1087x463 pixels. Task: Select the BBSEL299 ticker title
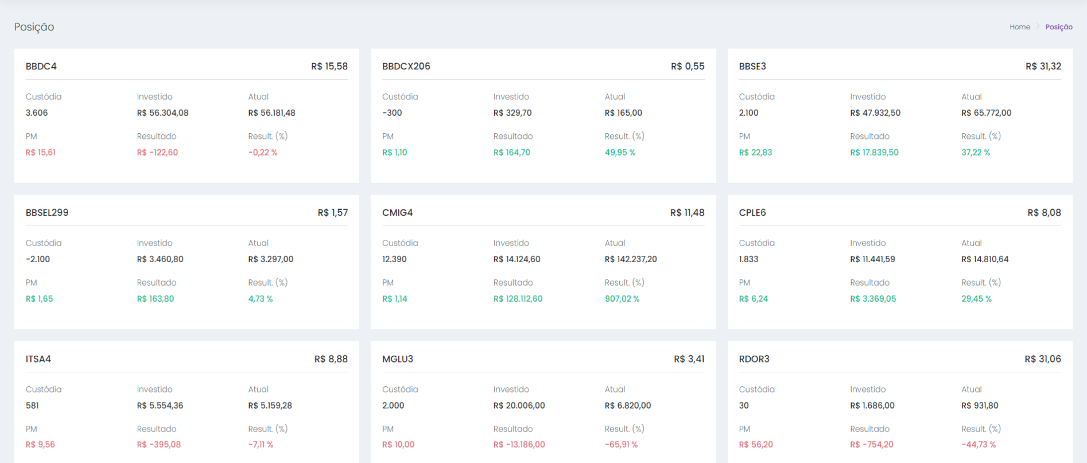pos(47,213)
